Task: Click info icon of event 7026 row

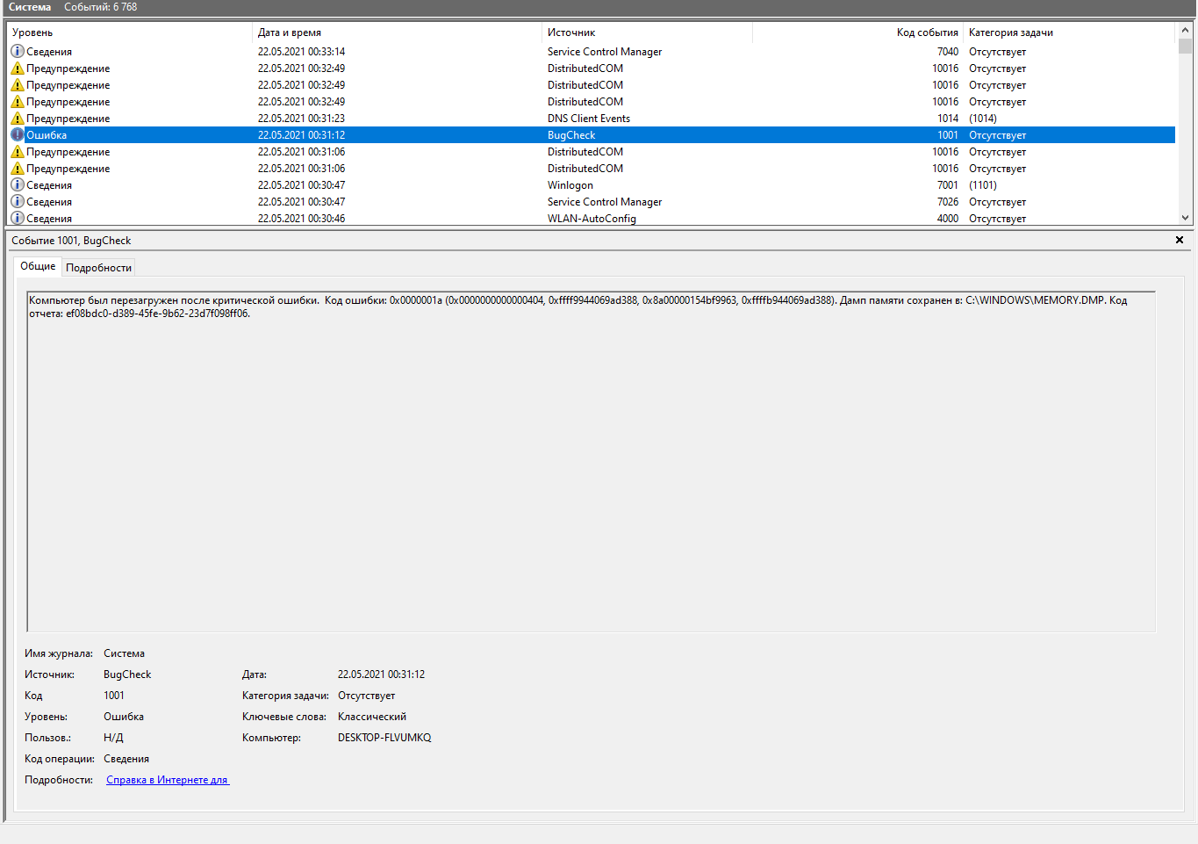Action: coord(17,202)
